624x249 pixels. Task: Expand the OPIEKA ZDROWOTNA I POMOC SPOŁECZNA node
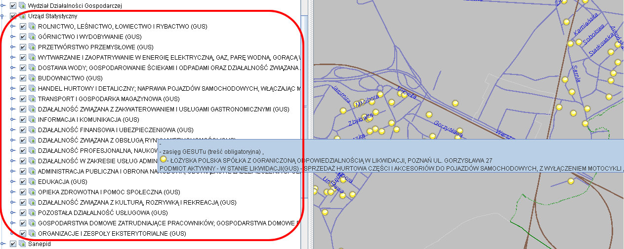tap(13, 192)
